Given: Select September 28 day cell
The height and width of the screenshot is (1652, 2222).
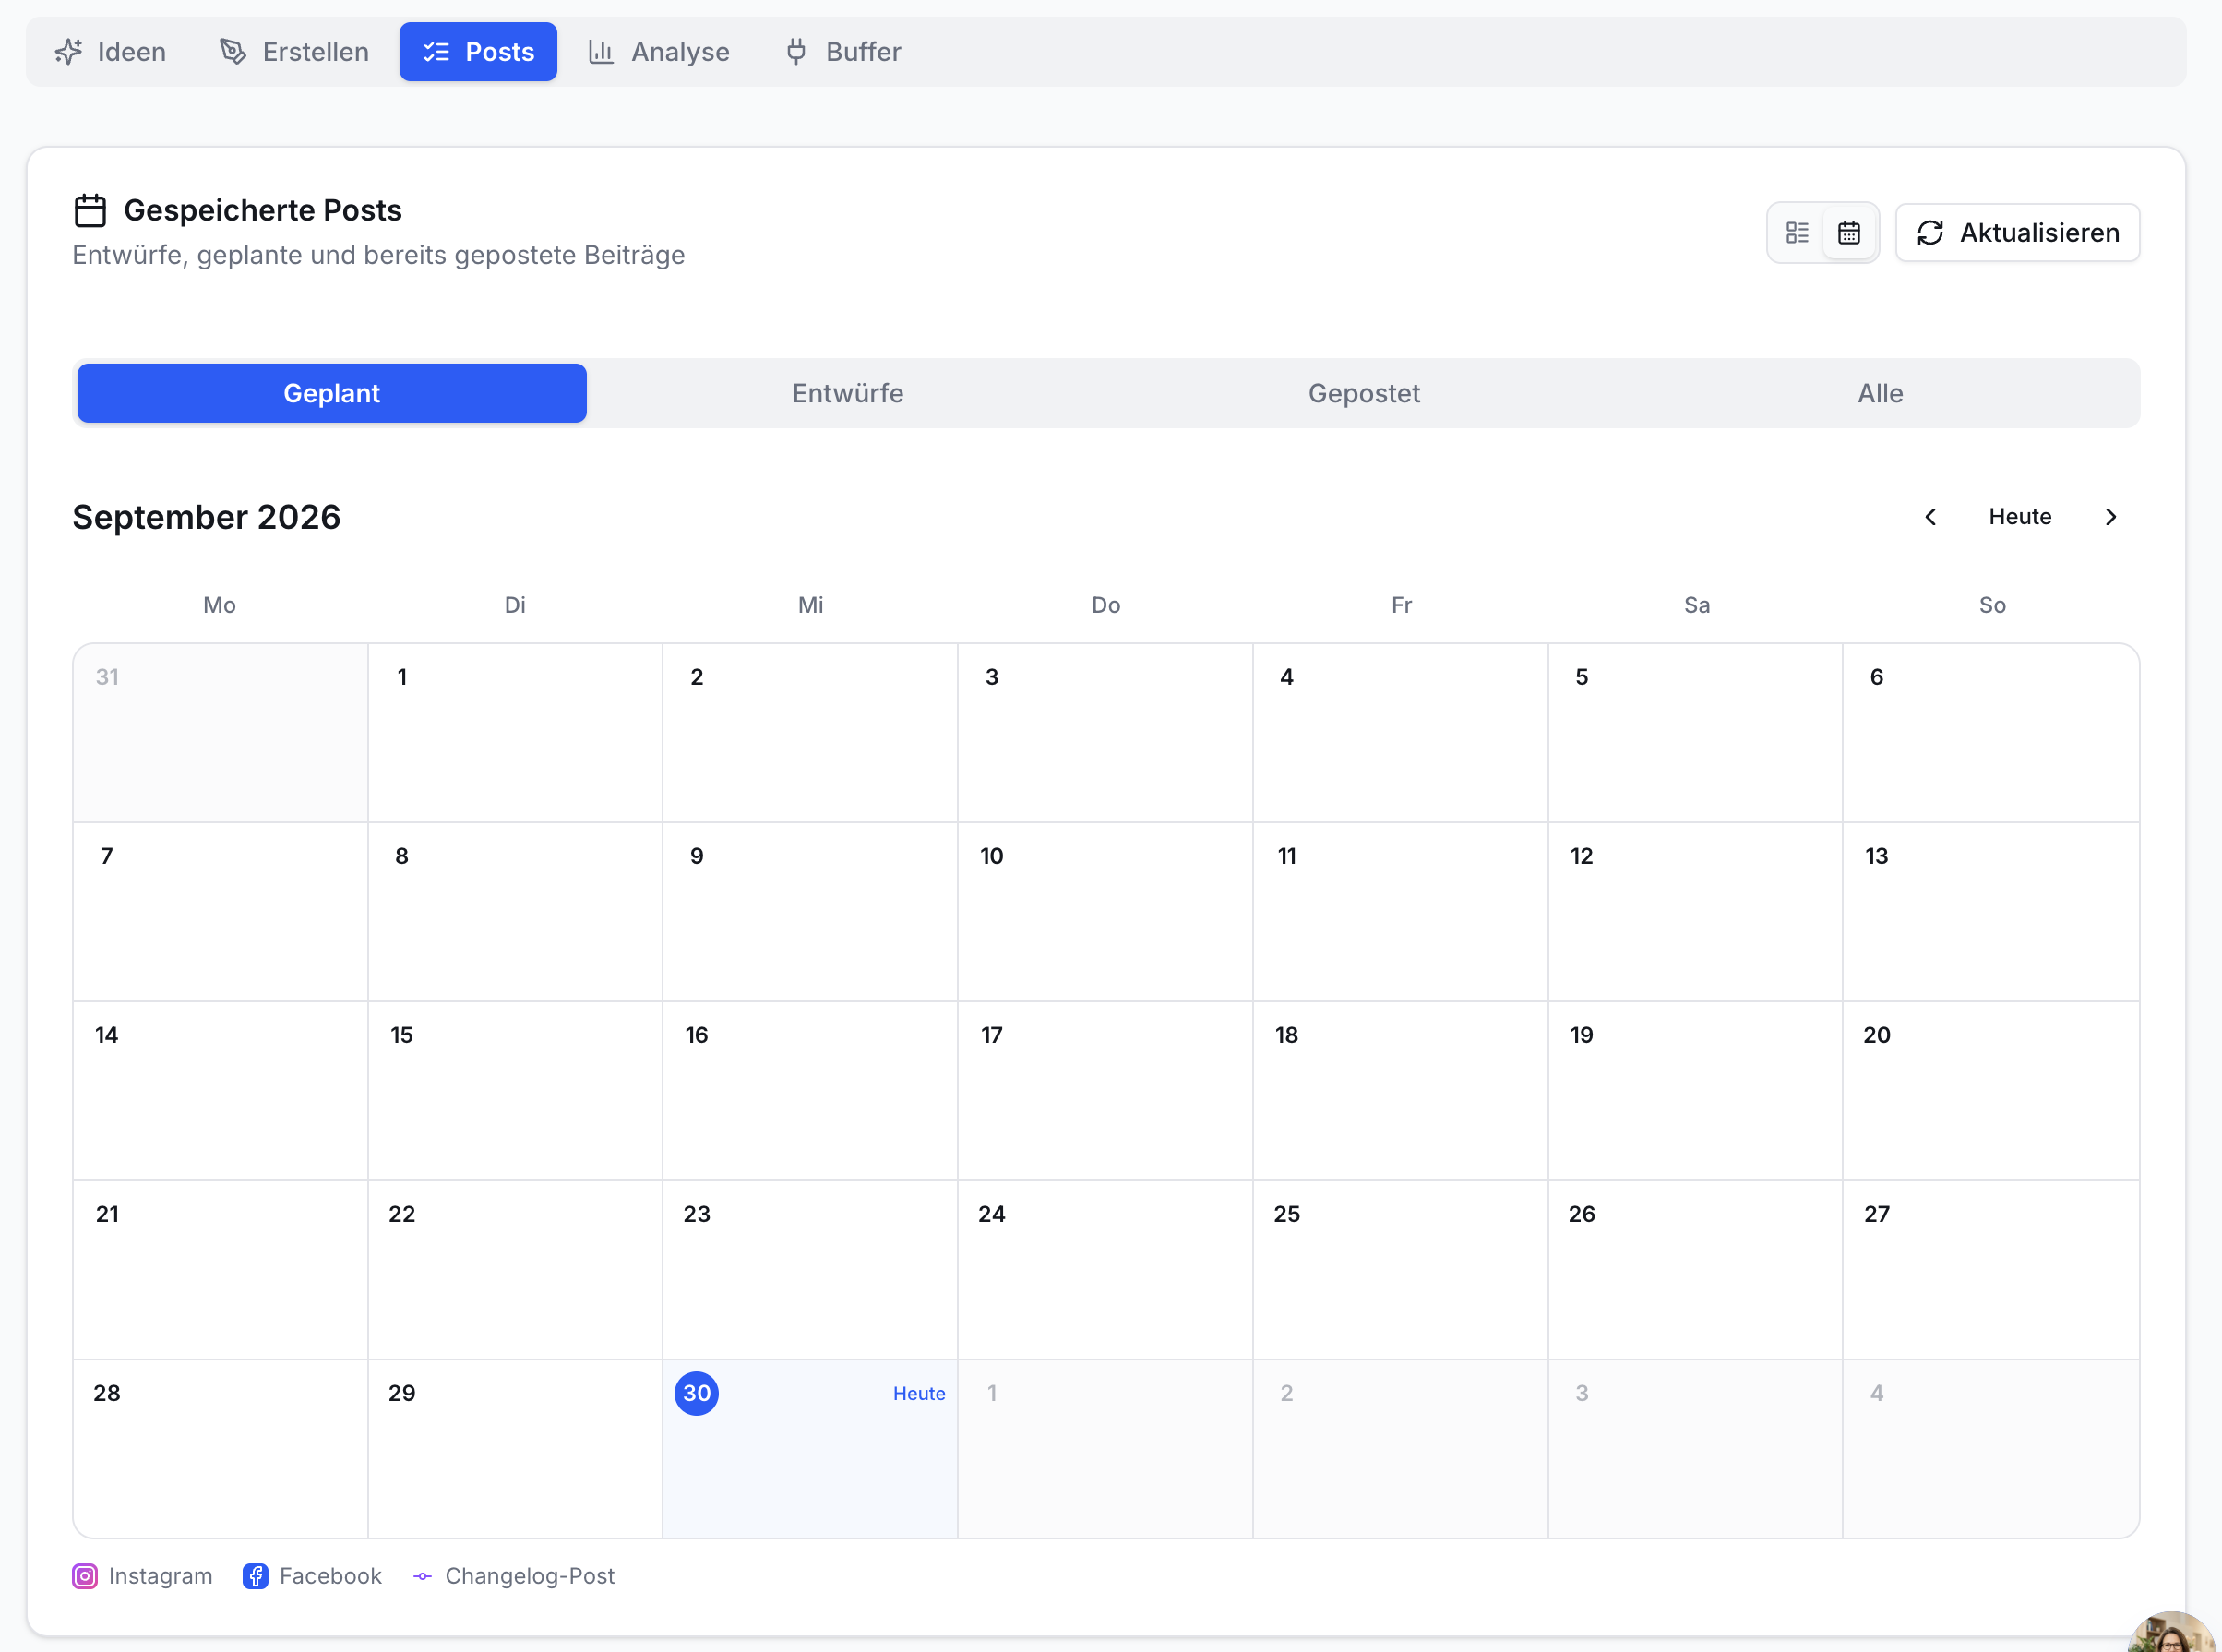Looking at the screenshot, I should (x=221, y=1448).
